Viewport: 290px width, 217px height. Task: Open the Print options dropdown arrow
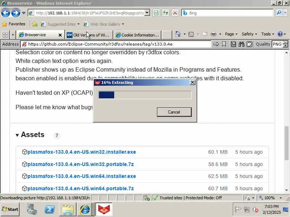(220, 34)
